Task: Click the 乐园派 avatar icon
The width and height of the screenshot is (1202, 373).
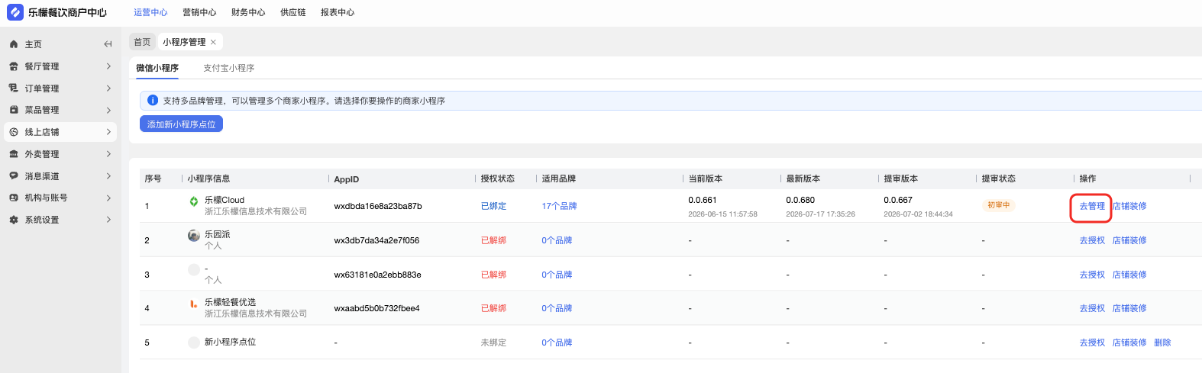Action: [194, 236]
